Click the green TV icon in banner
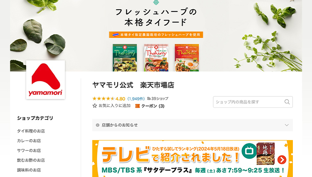This screenshot has height=177, width=312. tap(249, 151)
